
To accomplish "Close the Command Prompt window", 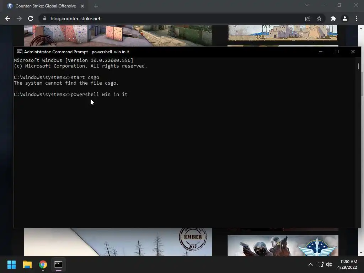I will (x=353, y=52).
